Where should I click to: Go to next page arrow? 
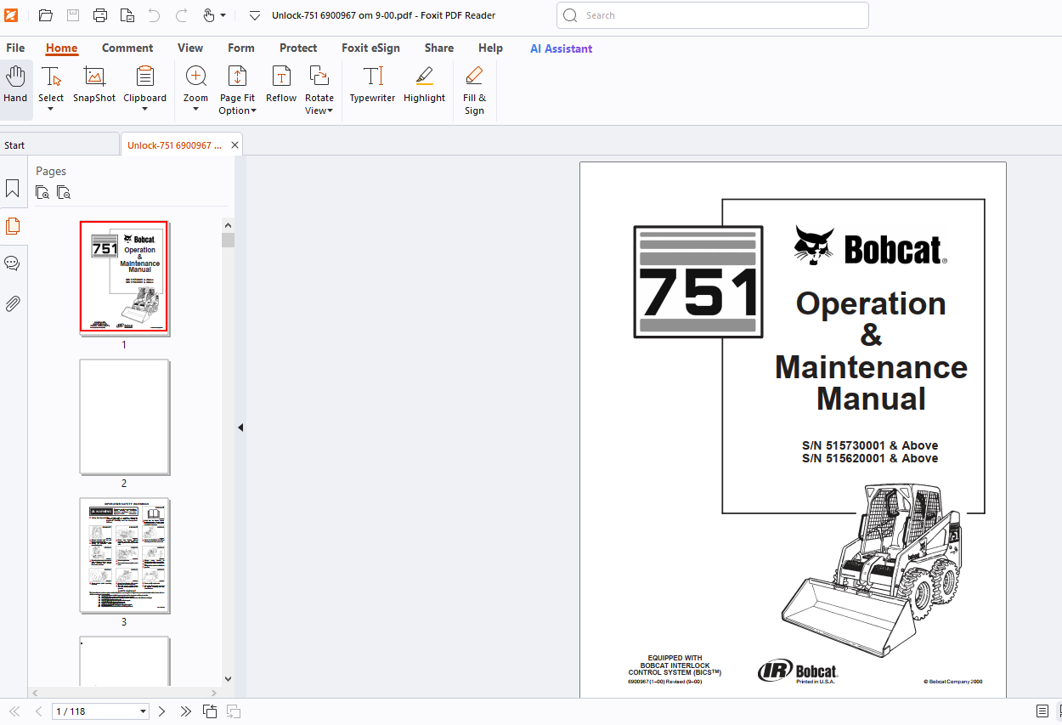click(x=161, y=711)
